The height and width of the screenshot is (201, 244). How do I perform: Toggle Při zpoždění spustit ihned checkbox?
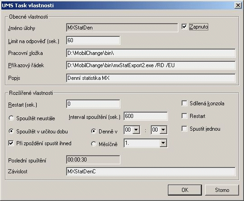click(11, 143)
